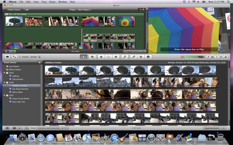This screenshot has width=233, height=145.
Task: Open the titles browser T icon
Action: [x=217, y=57]
